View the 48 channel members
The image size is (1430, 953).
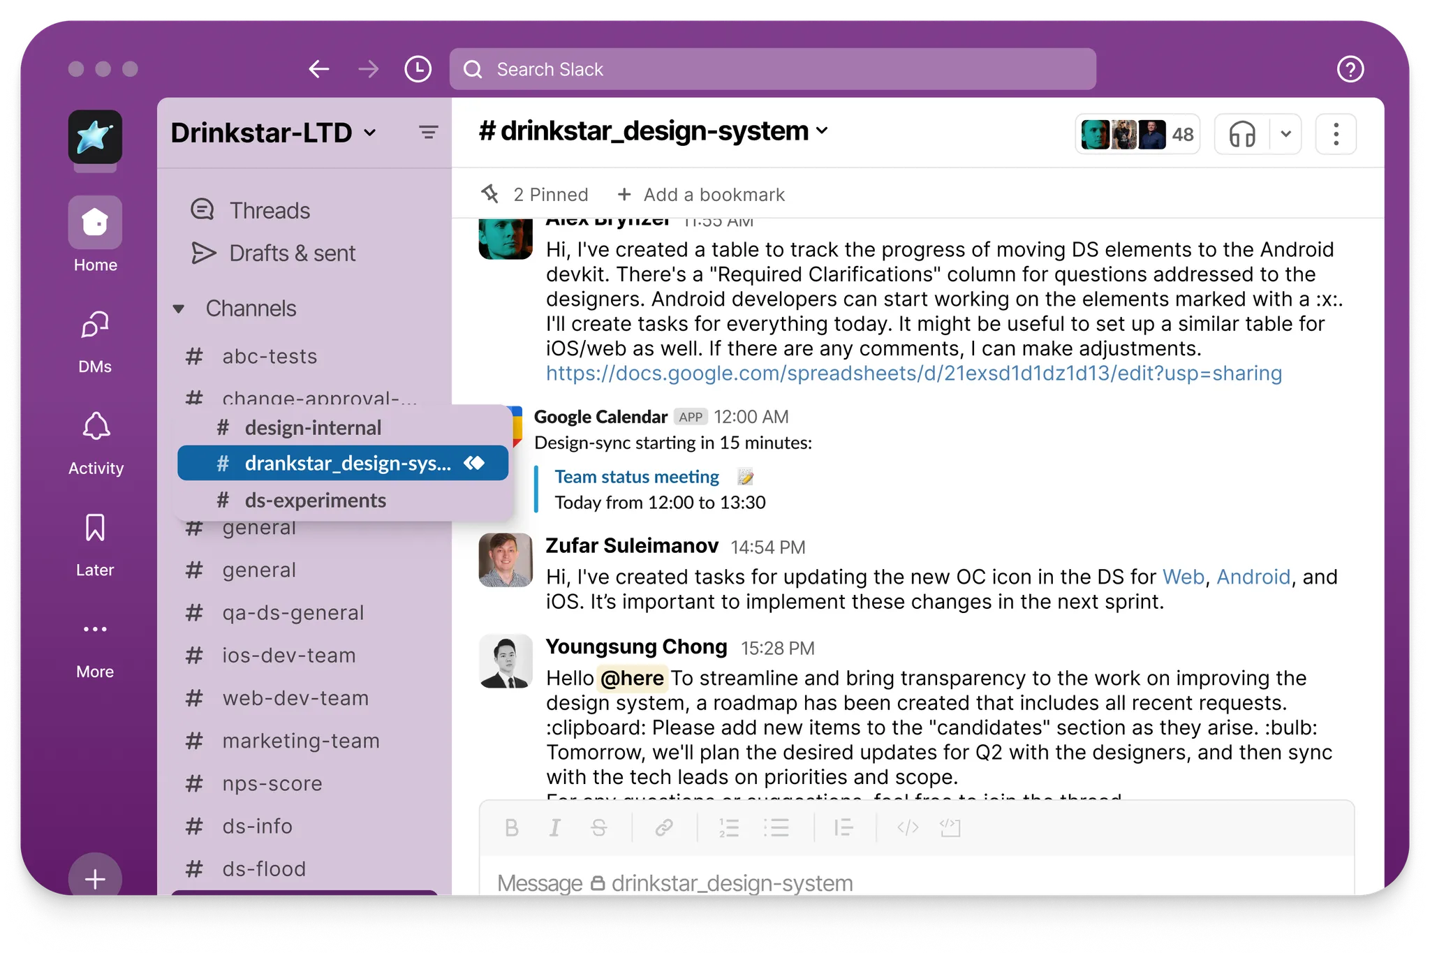pos(1137,134)
